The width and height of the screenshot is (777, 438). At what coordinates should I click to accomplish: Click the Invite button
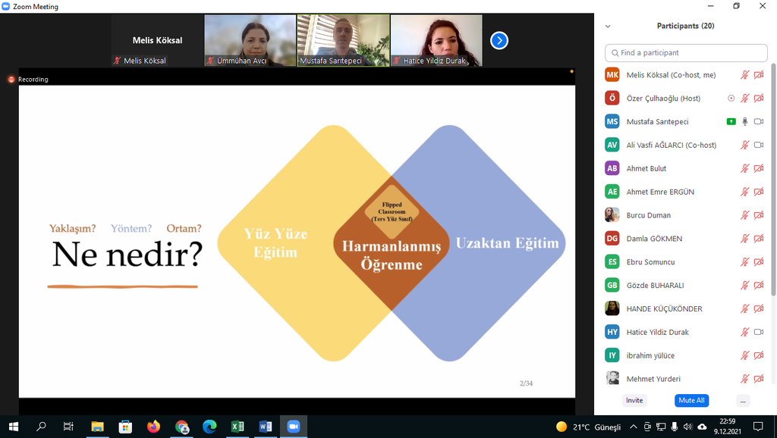tap(634, 400)
